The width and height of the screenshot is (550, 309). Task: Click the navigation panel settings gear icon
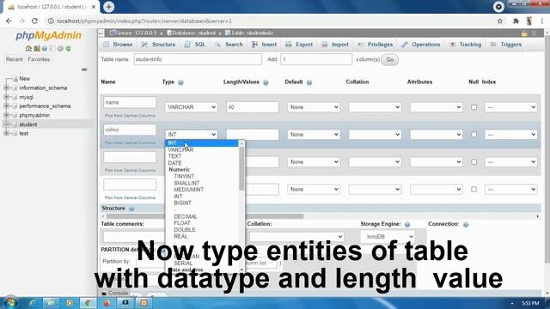[60, 48]
